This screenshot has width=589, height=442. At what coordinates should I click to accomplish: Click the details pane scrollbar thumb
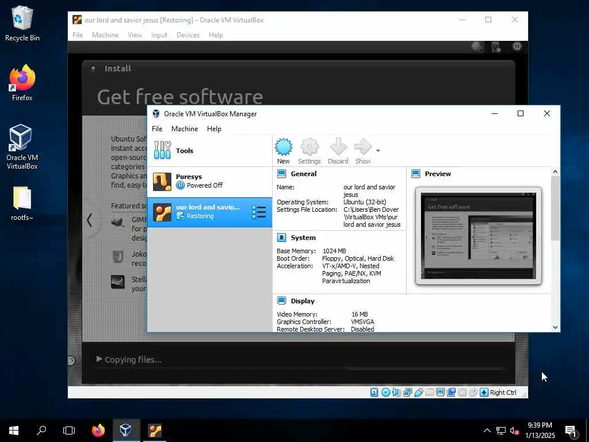[555, 208]
